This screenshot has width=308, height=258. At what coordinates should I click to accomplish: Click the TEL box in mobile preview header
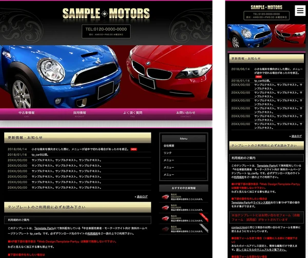coord(266,15)
